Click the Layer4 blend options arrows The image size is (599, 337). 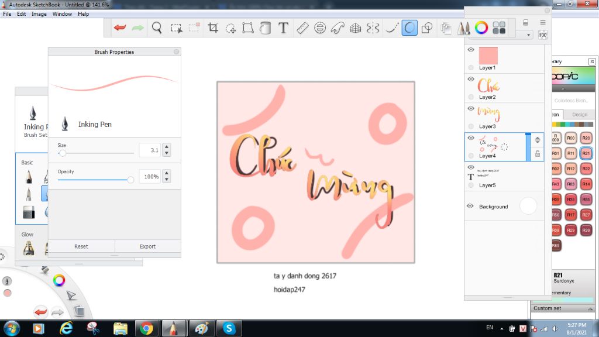pyautogui.click(x=538, y=140)
